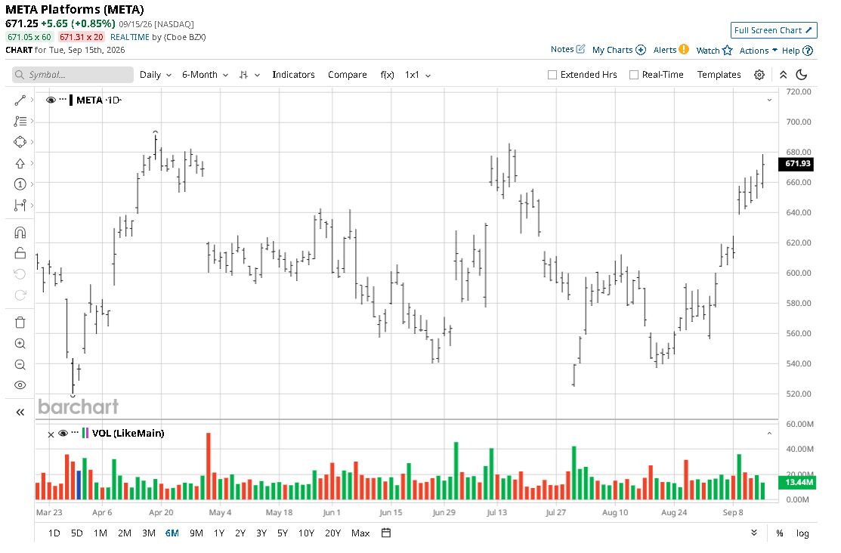
Task: Open the Indicators menu
Action: pyautogui.click(x=293, y=75)
